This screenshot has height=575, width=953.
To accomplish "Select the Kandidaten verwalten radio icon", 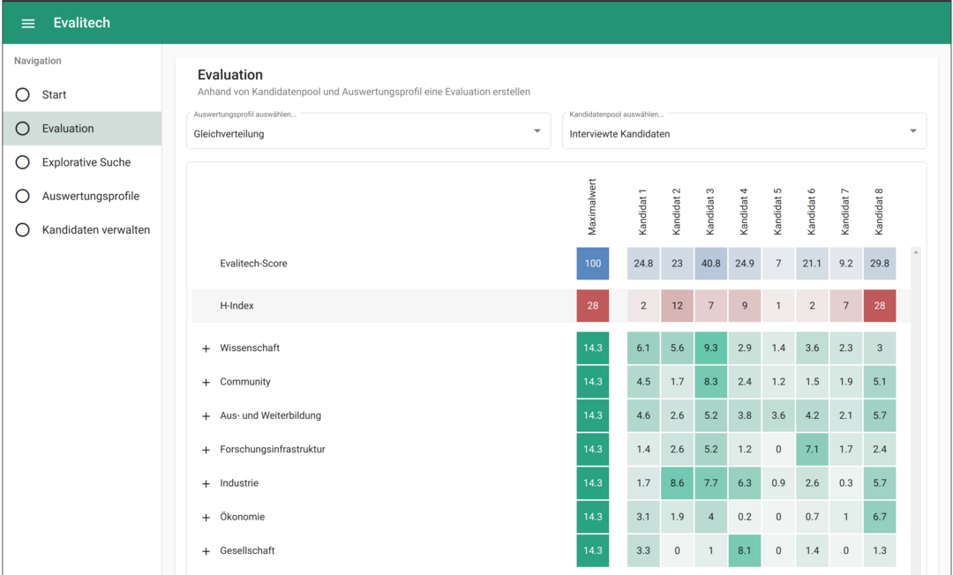I will 22,229.
